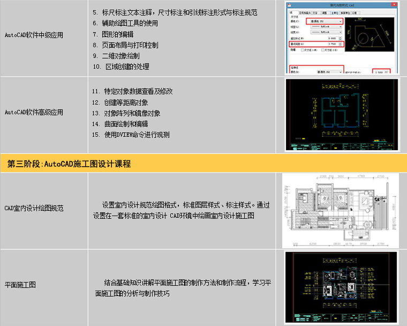Click the AutoCAD软件中级应用 row label

tap(34, 35)
